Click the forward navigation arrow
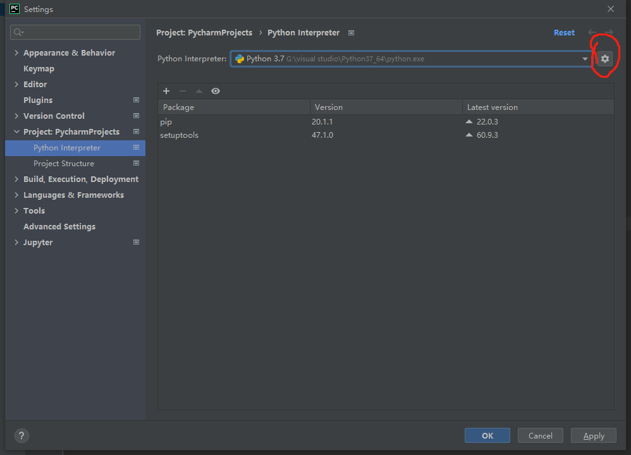The height and width of the screenshot is (455, 631). click(x=608, y=32)
